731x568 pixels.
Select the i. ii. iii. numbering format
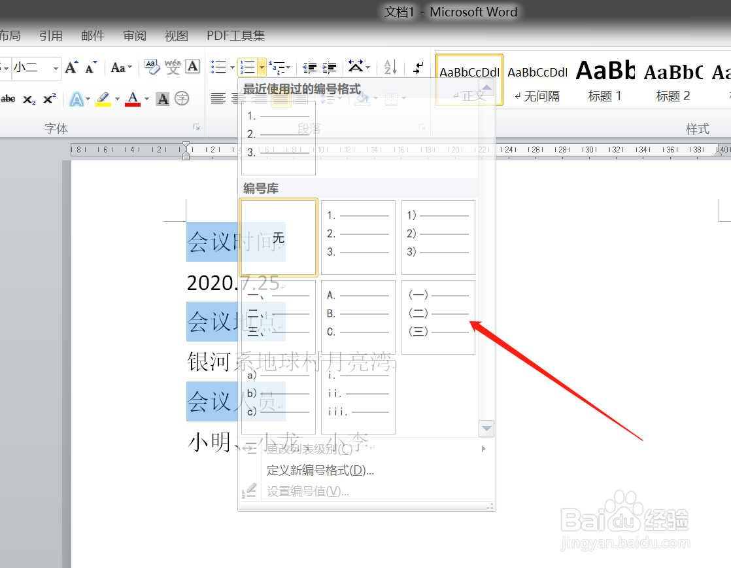[x=358, y=397]
